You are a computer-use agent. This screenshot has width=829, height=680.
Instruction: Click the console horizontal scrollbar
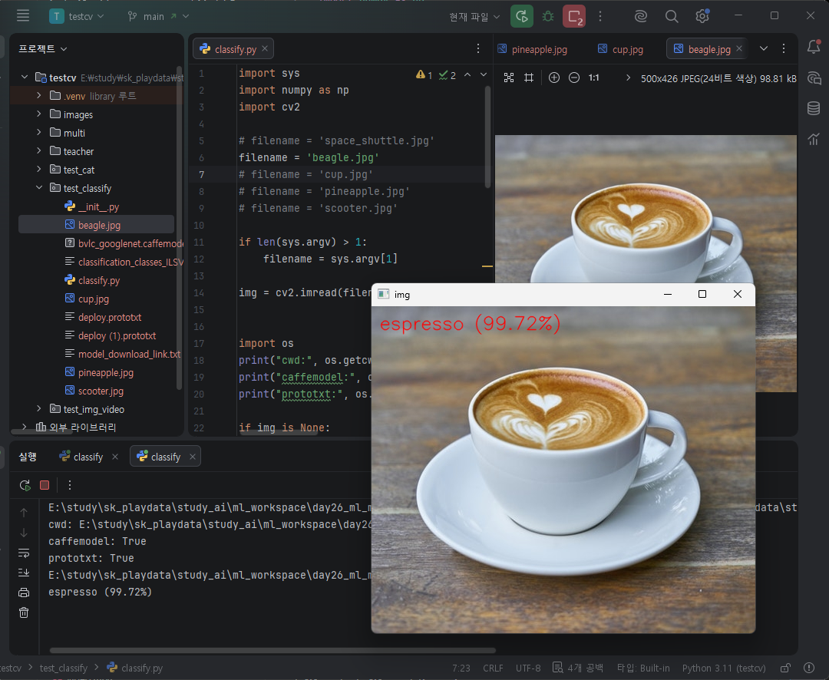click(x=272, y=650)
